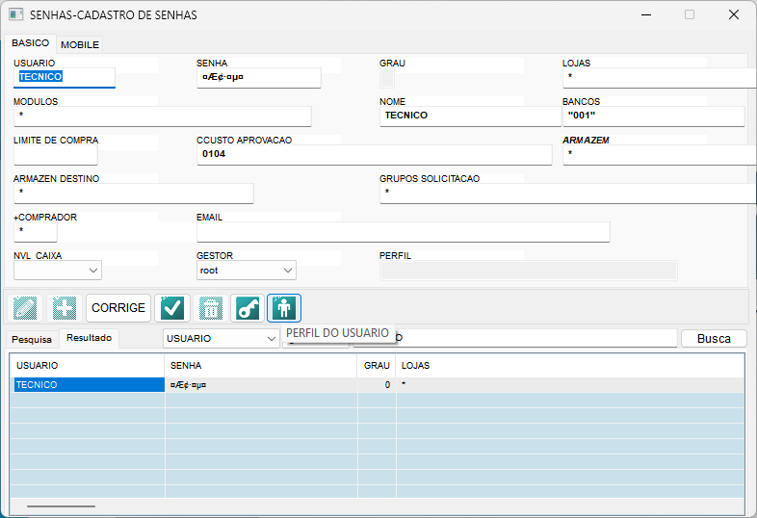
Task: Open the user profile person icon
Action: 284,308
